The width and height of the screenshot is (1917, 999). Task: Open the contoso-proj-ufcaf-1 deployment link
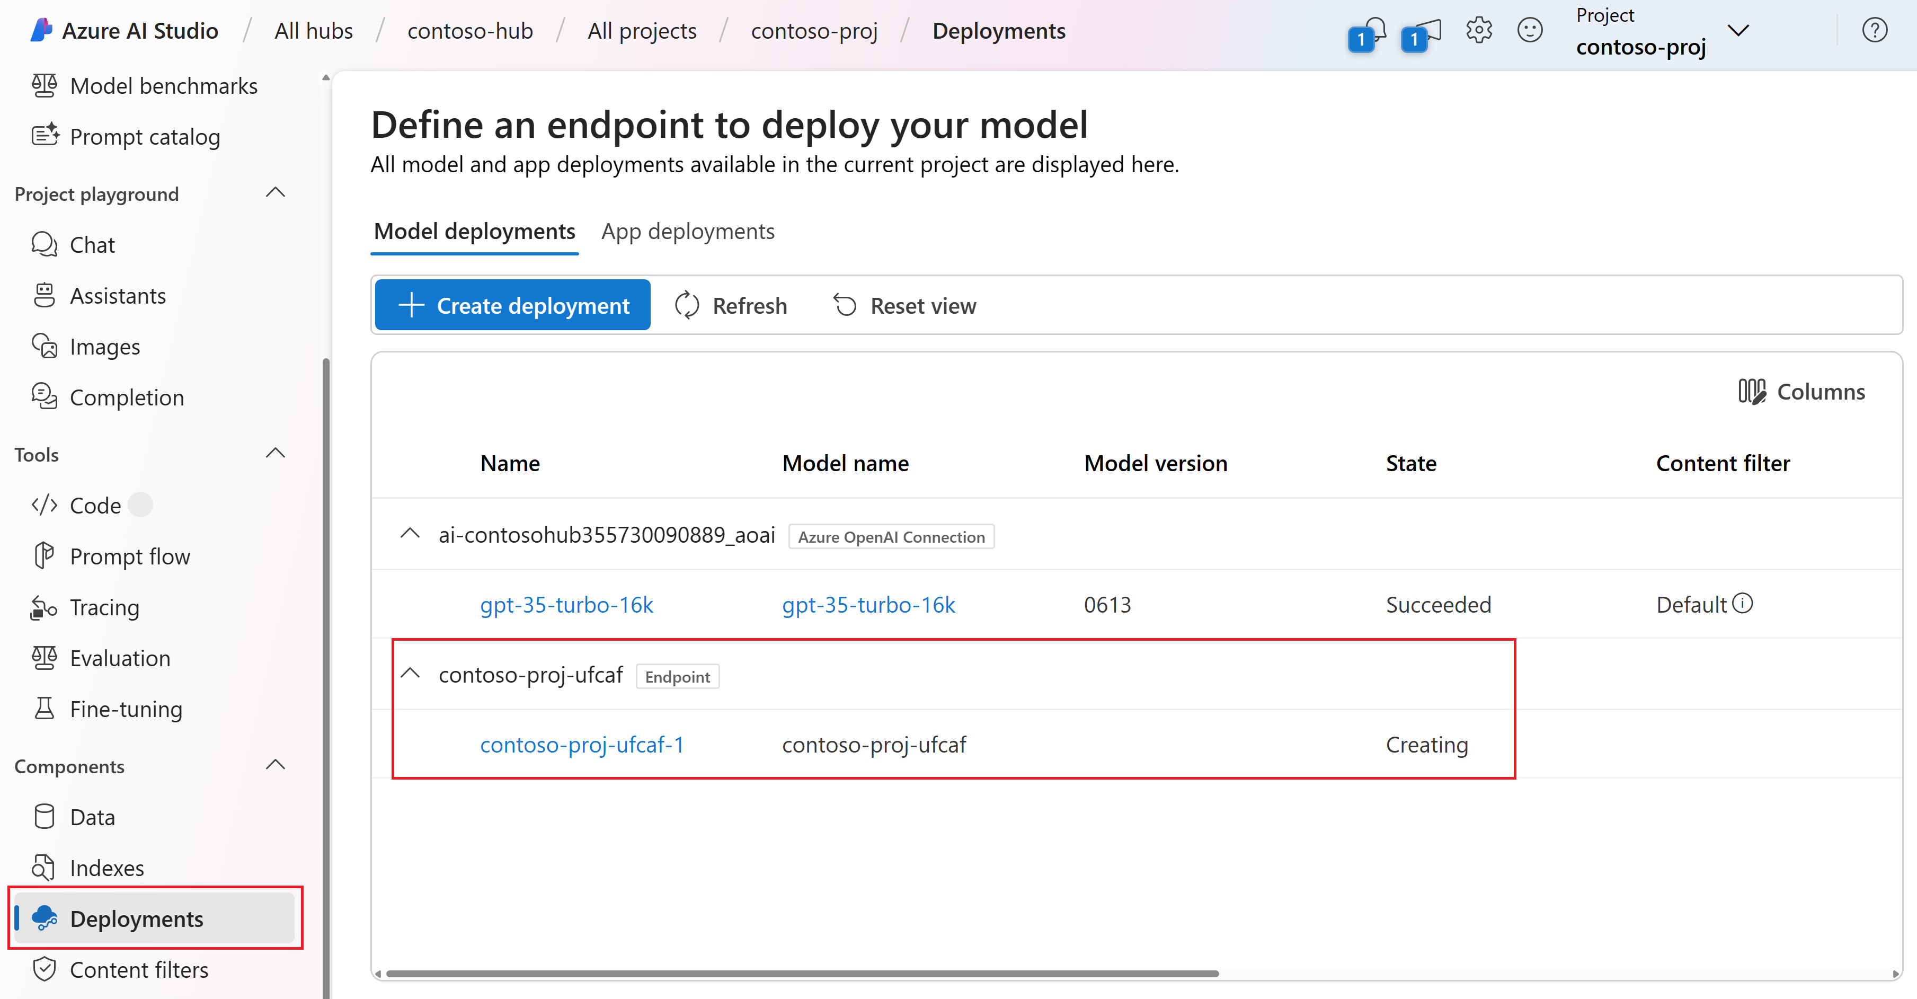[582, 745]
